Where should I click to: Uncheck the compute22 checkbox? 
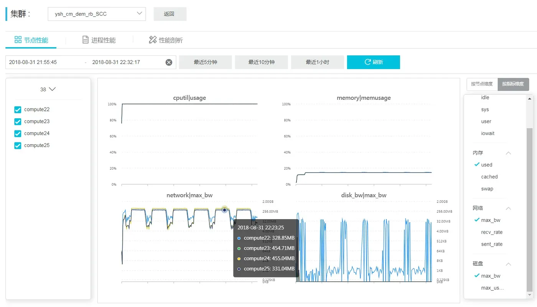18,110
